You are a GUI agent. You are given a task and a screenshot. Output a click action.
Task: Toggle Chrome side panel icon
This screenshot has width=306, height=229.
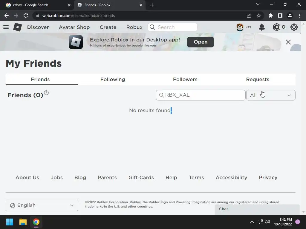click(280, 16)
